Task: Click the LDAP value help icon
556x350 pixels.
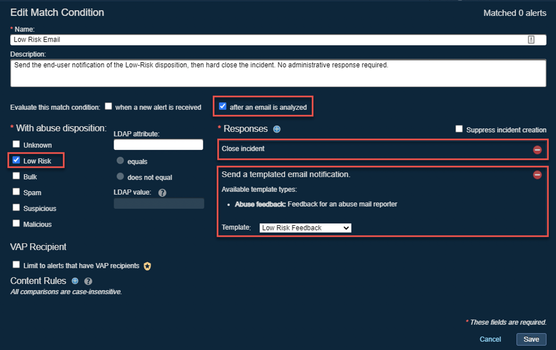Action: 162,193
